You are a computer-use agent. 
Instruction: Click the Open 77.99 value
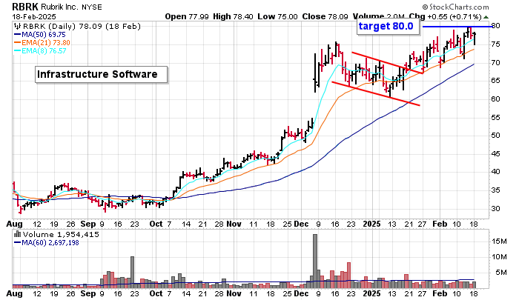[x=187, y=16]
